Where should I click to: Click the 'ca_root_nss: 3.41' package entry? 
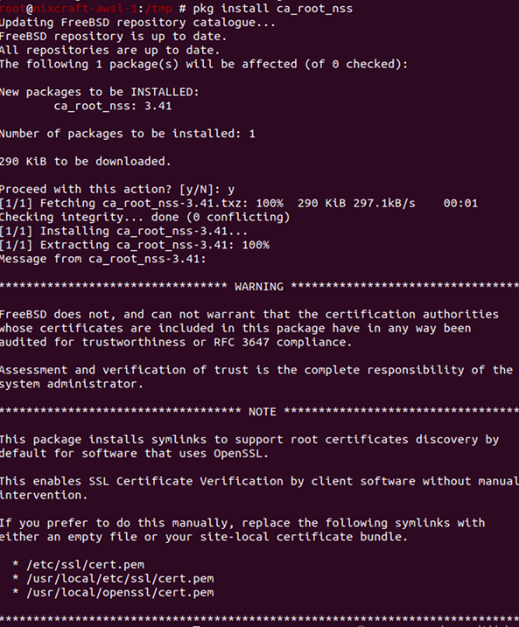113,106
